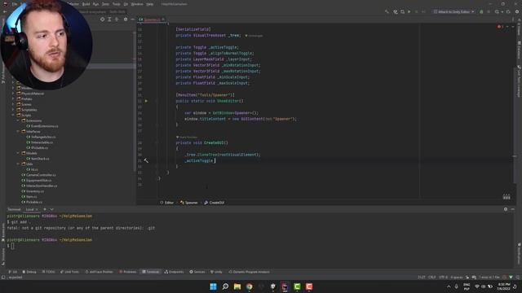Click into the terminal prompt input
The image size is (522, 293).
[13, 246]
